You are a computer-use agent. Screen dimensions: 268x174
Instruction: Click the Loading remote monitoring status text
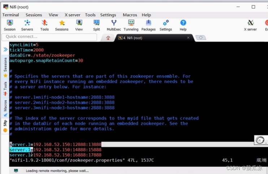click(57, 171)
